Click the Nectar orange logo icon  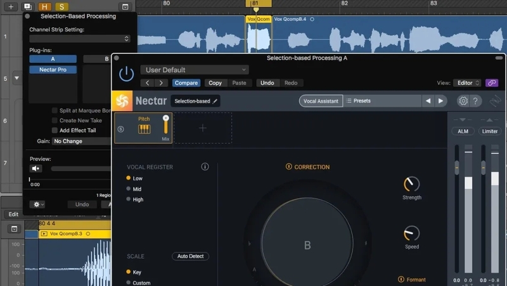point(122,101)
